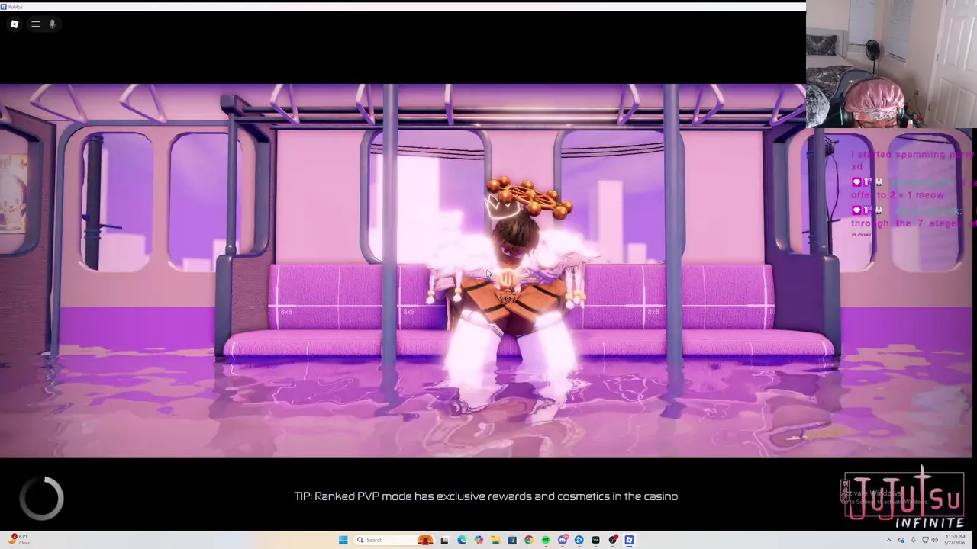
Task: Open the black square app icon in the taskbar
Action: pyautogui.click(x=596, y=540)
